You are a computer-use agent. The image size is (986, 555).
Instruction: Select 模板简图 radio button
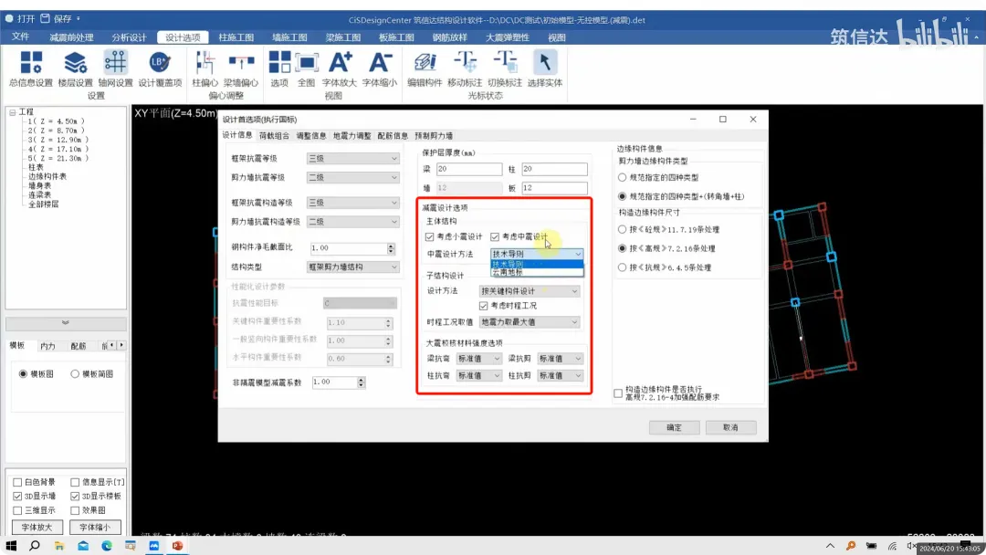[x=75, y=374]
